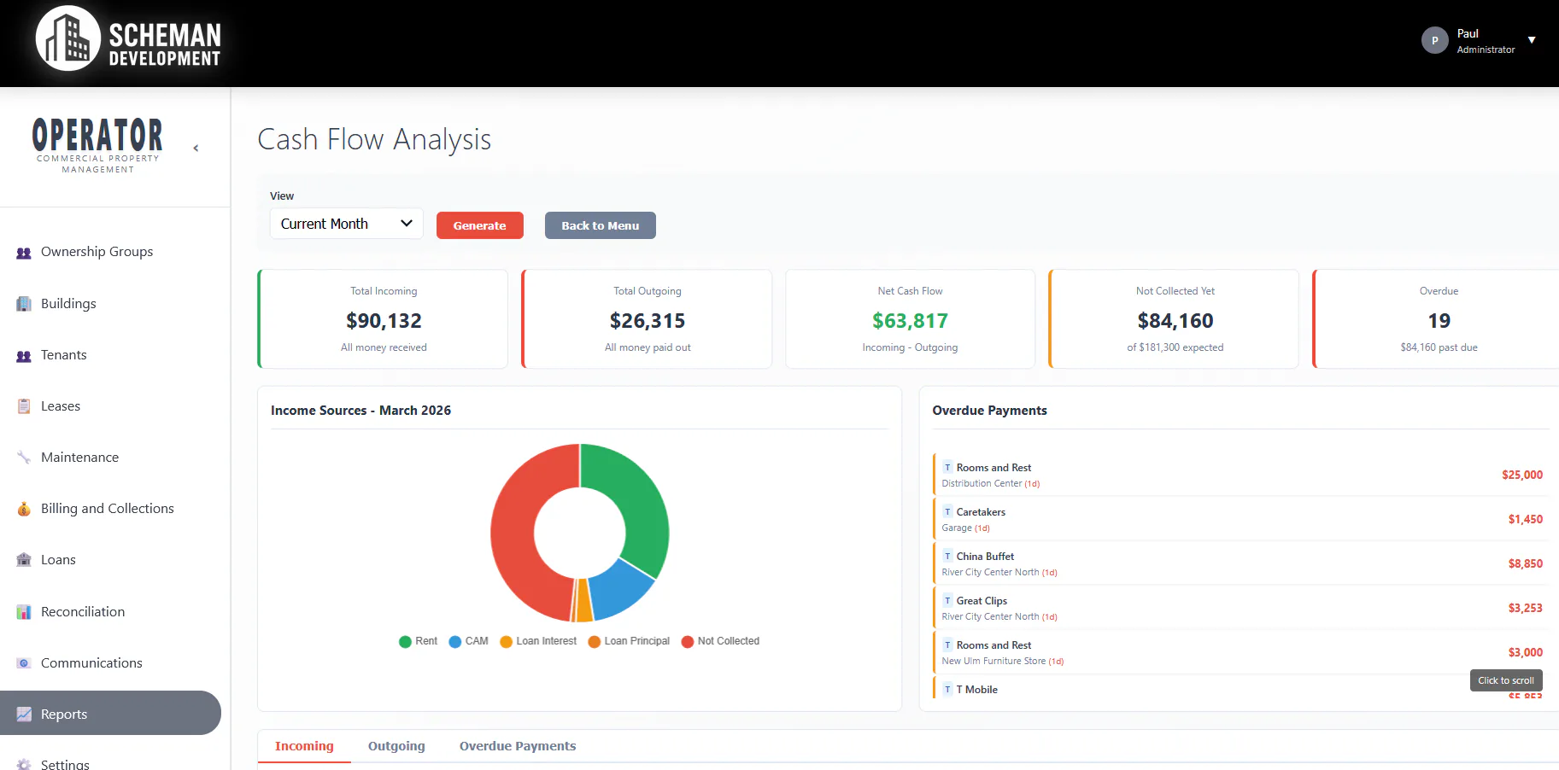The image size is (1559, 770).
Task: Click the Generate button
Action: click(480, 225)
